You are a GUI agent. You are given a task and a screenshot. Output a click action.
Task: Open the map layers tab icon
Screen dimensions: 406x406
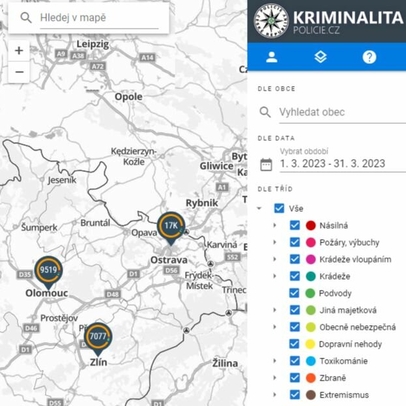[x=320, y=57]
